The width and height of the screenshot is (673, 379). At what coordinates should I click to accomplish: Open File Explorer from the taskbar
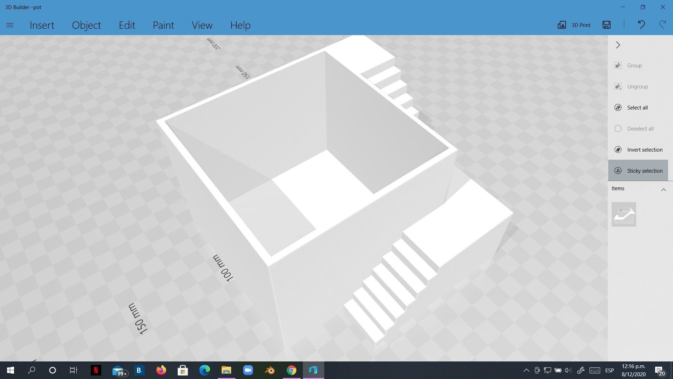pyautogui.click(x=226, y=370)
